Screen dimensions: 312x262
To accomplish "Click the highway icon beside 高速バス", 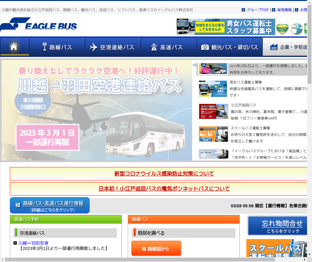I will pos(154,47).
